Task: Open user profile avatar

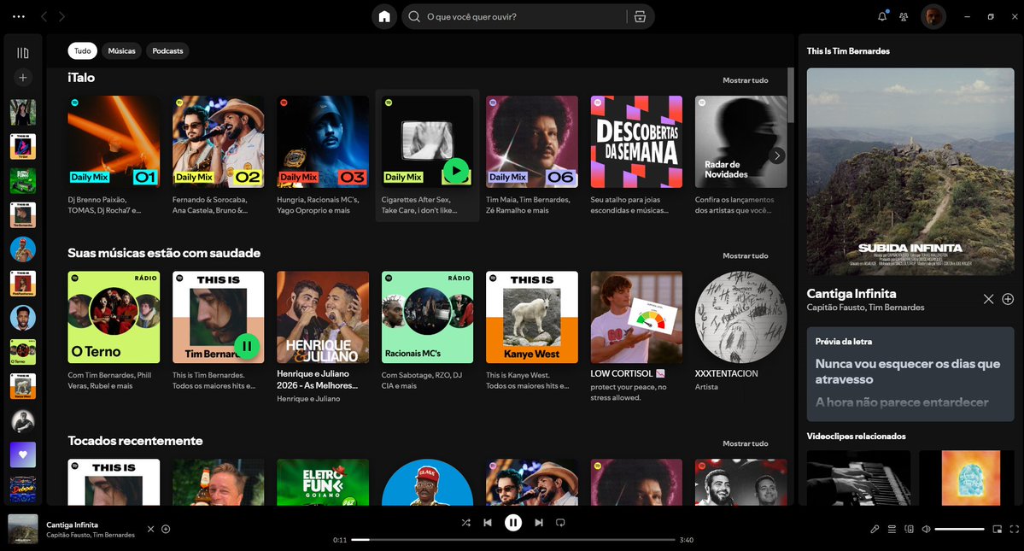Action: (933, 17)
